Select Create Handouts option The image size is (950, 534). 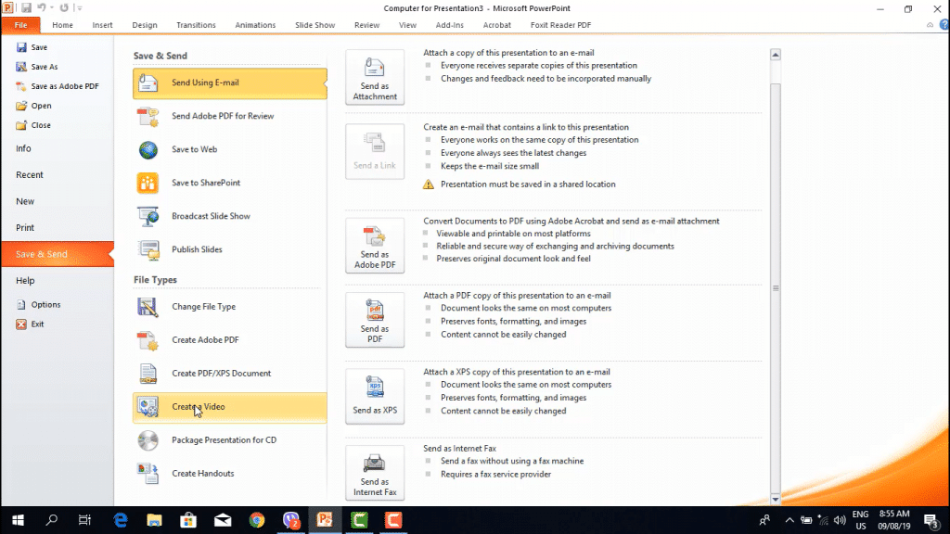tap(230, 474)
